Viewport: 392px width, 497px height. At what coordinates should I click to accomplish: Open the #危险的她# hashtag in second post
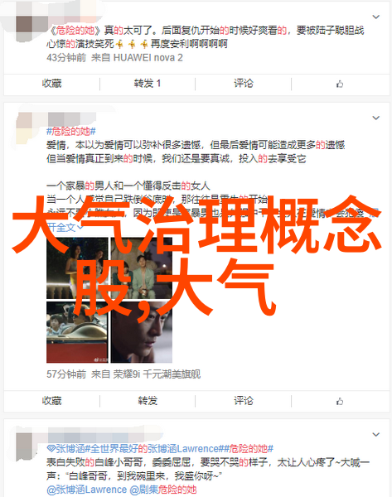[71, 131]
